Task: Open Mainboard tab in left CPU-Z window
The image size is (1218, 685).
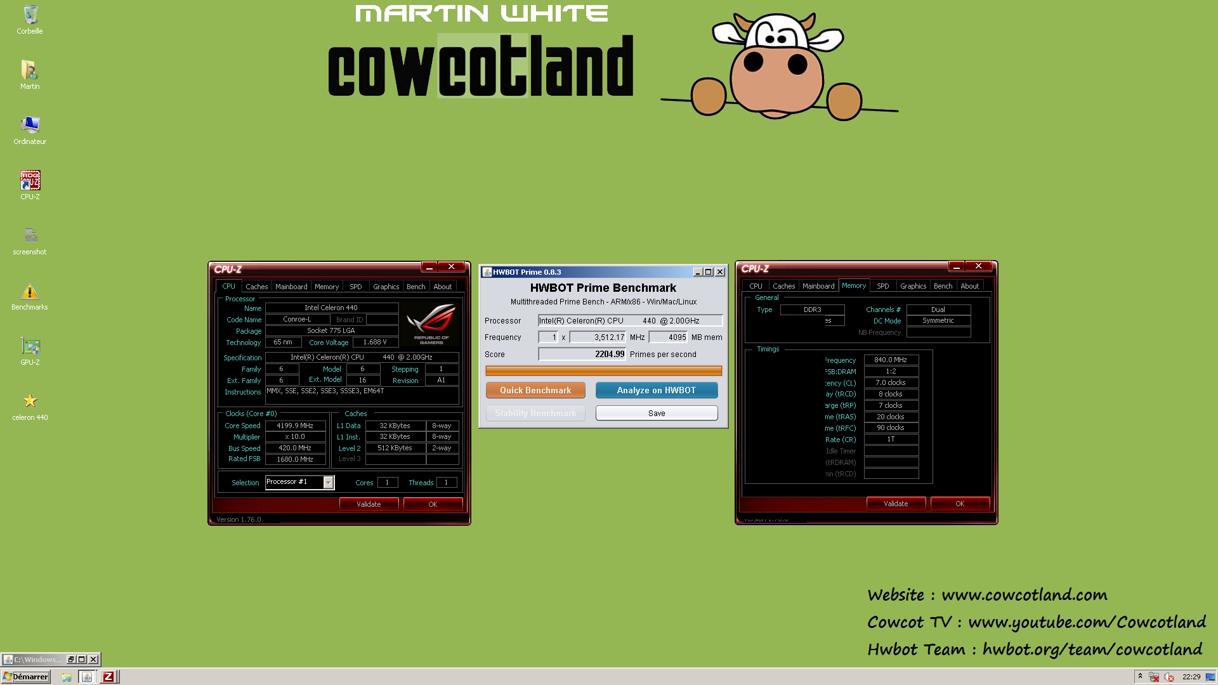Action: pyautogui.click(x=291, y=287)
